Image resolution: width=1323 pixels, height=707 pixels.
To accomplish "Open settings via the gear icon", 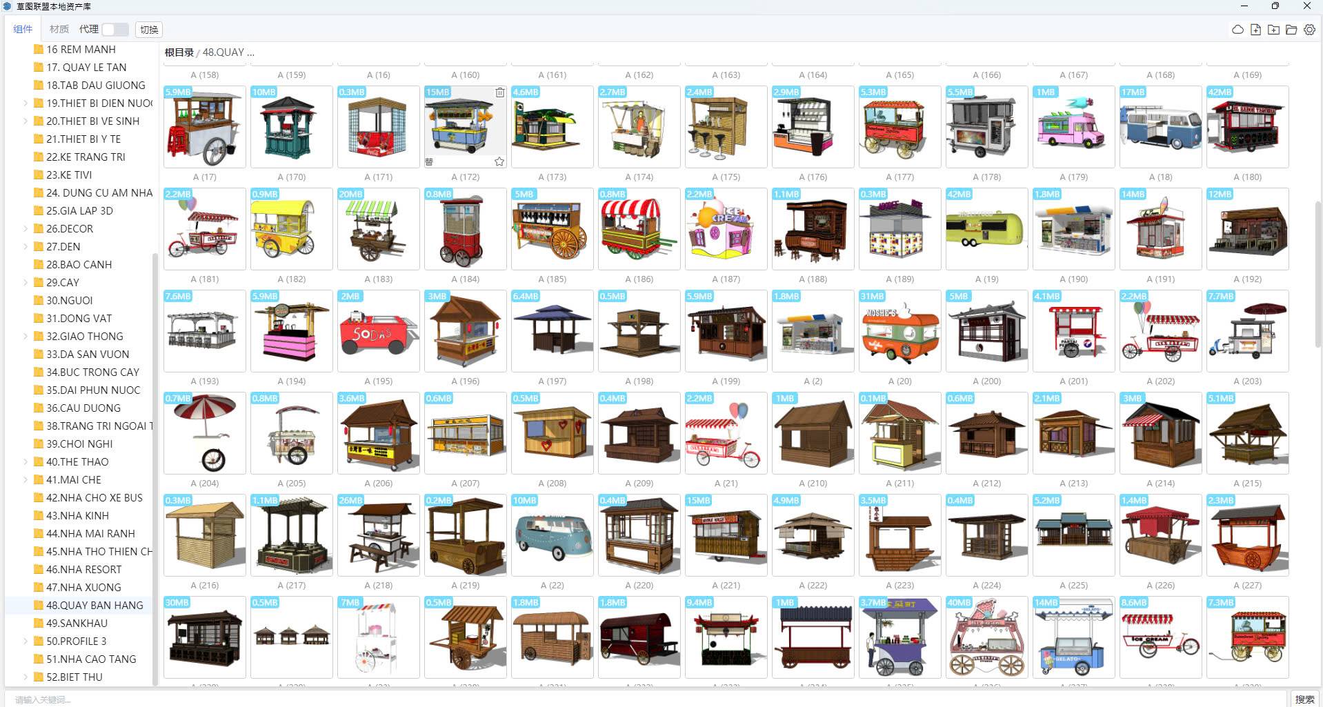I will pyautogui.click(x=1309, y=30).
